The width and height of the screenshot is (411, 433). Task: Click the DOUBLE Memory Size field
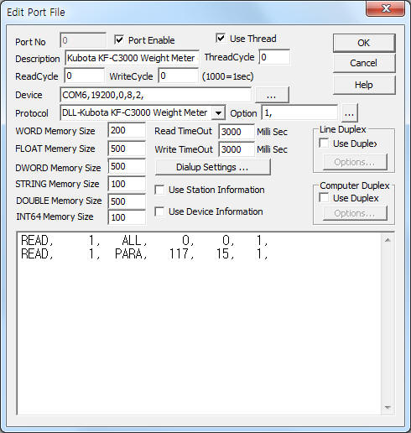click(x=127, y=201)
